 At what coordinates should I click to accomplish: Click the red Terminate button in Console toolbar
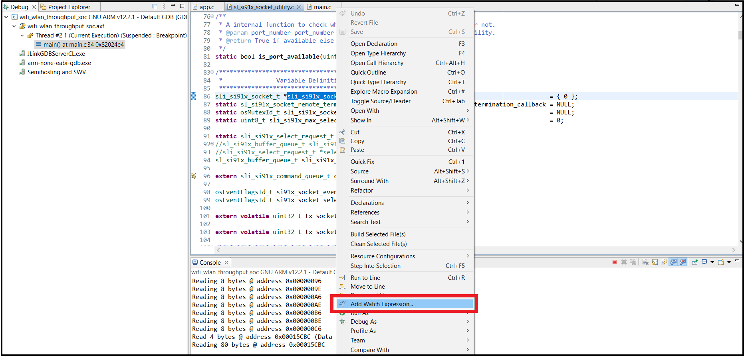pos(615,262)
